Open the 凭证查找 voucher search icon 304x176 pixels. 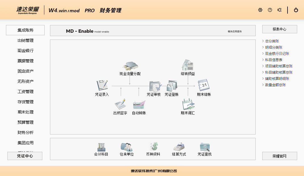coord(205,147)
